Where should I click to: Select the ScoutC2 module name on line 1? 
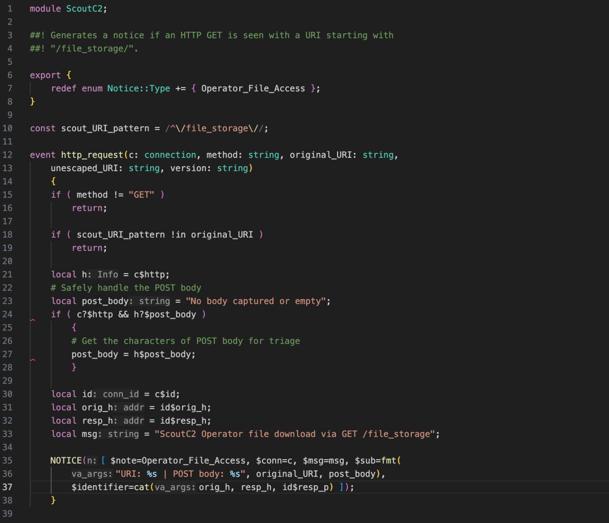(x=84, y=8)
